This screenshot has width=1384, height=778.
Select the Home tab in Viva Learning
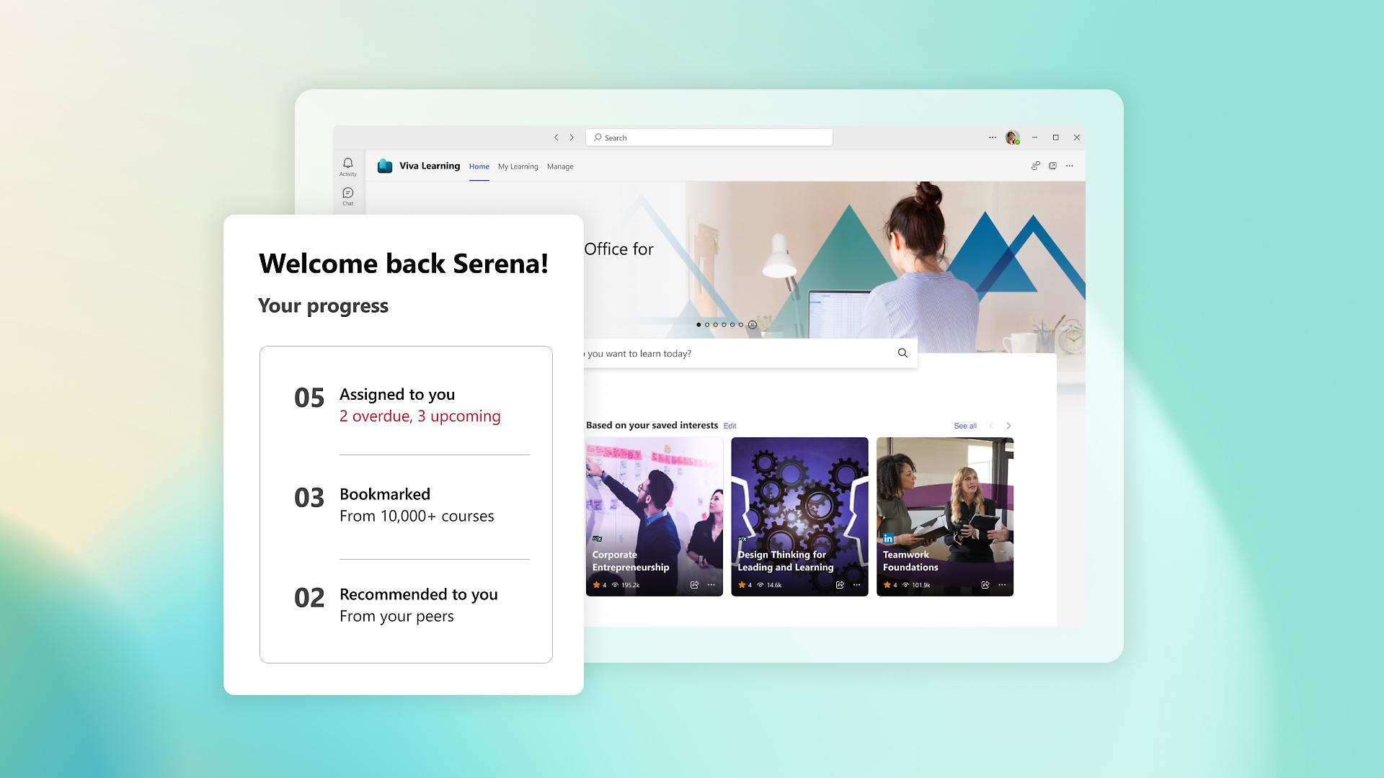pyautogui.click(x=479, y=166)
